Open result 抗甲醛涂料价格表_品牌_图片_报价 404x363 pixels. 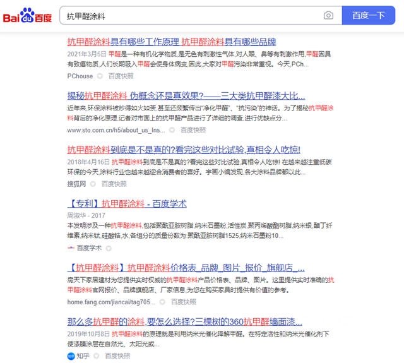(x=186, y=268)
